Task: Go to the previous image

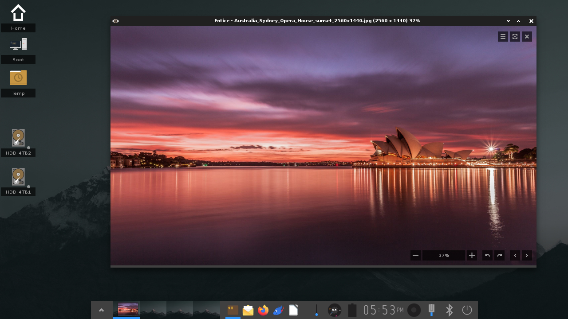Action: click(x=515, y=255)
